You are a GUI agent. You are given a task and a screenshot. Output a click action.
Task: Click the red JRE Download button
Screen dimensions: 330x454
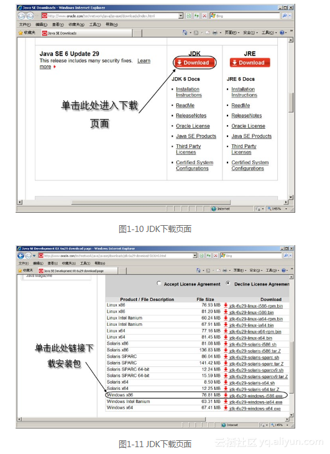click(250, 63)
